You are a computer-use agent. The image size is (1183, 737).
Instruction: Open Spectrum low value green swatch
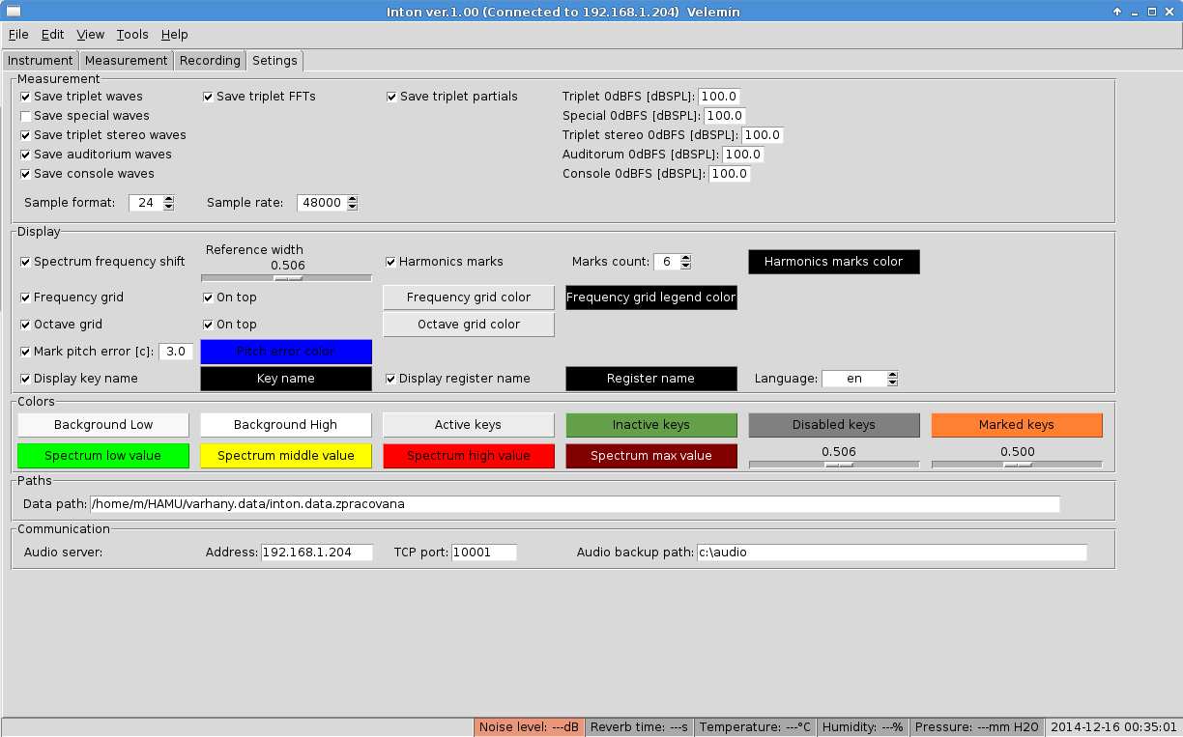103,456
